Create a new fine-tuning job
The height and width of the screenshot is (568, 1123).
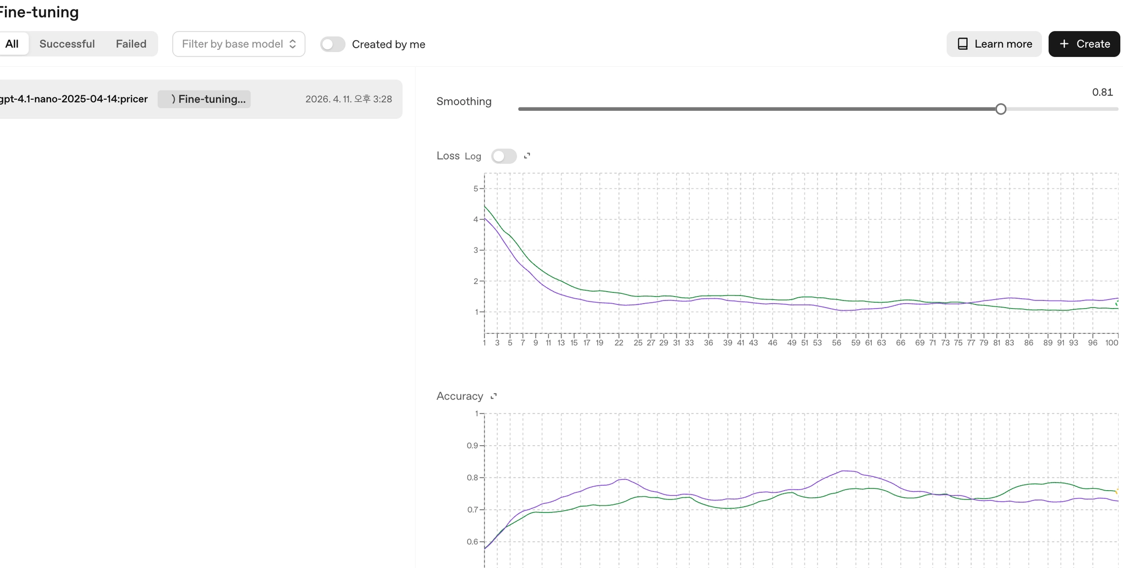(1084, 44)
